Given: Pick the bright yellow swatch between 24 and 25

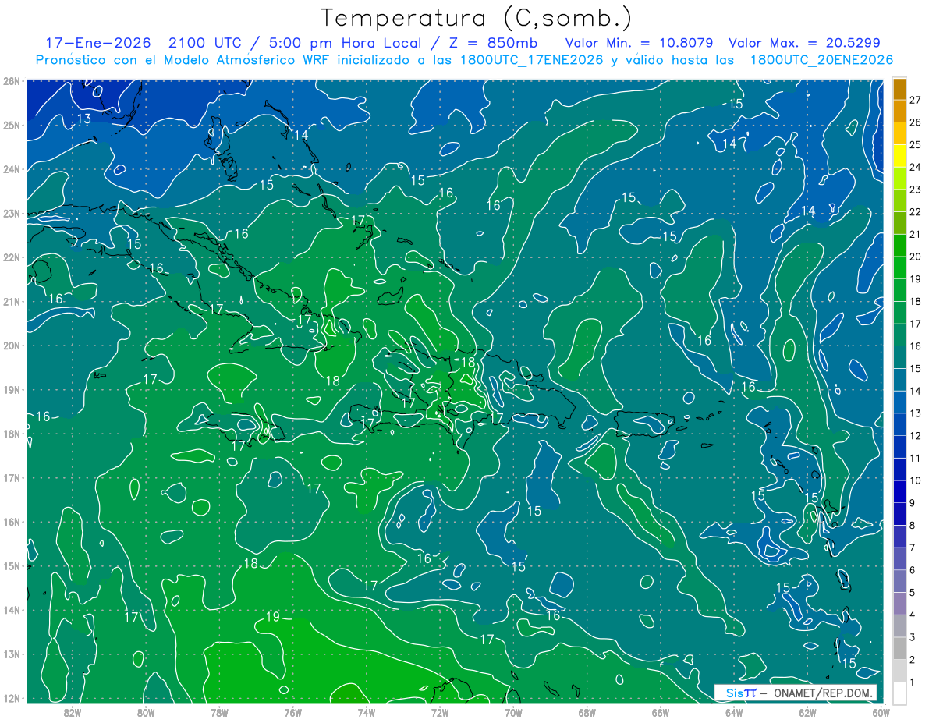Looking at the screenshot, I should pyautogui.click(x=900, y=156).
